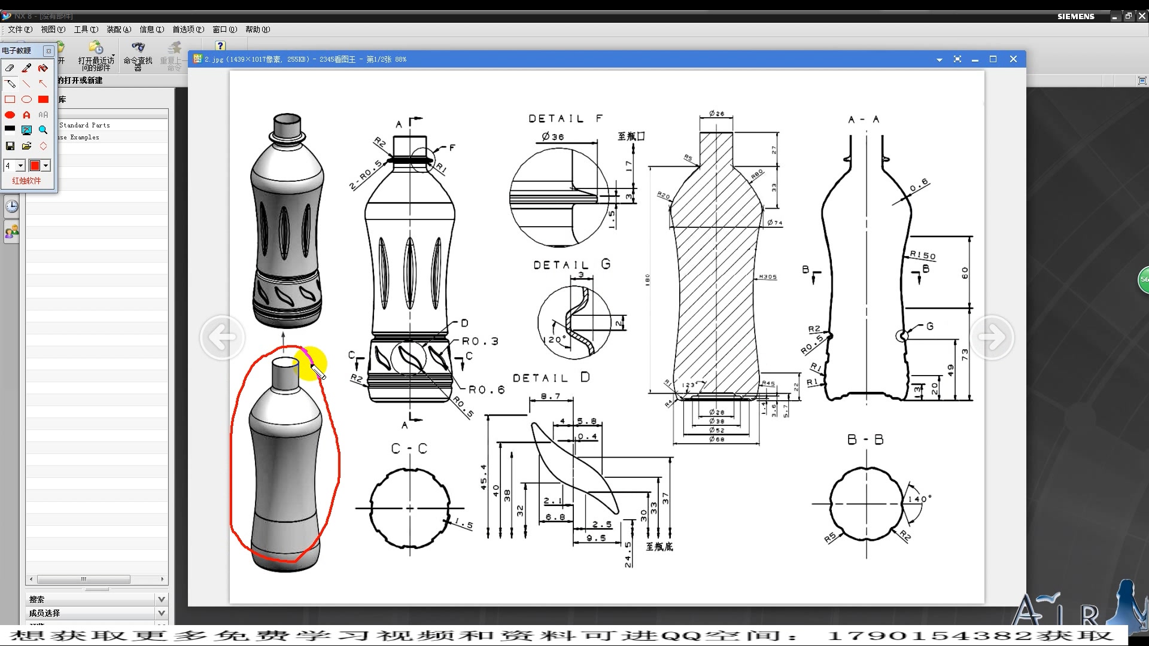
Task: Choose the hollow ellipse shape tool
Action: 26,99
